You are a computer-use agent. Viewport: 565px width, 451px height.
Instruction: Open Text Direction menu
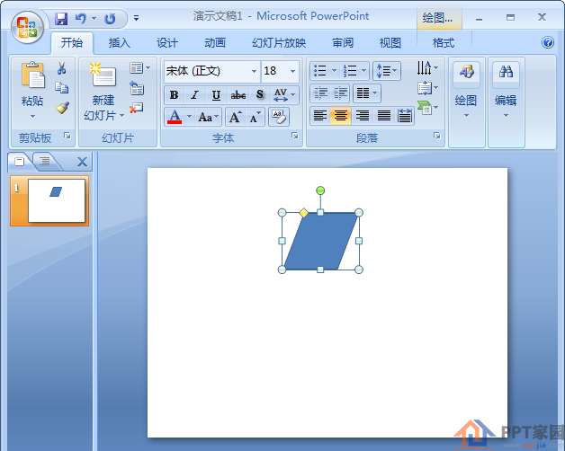coord(427,67)
